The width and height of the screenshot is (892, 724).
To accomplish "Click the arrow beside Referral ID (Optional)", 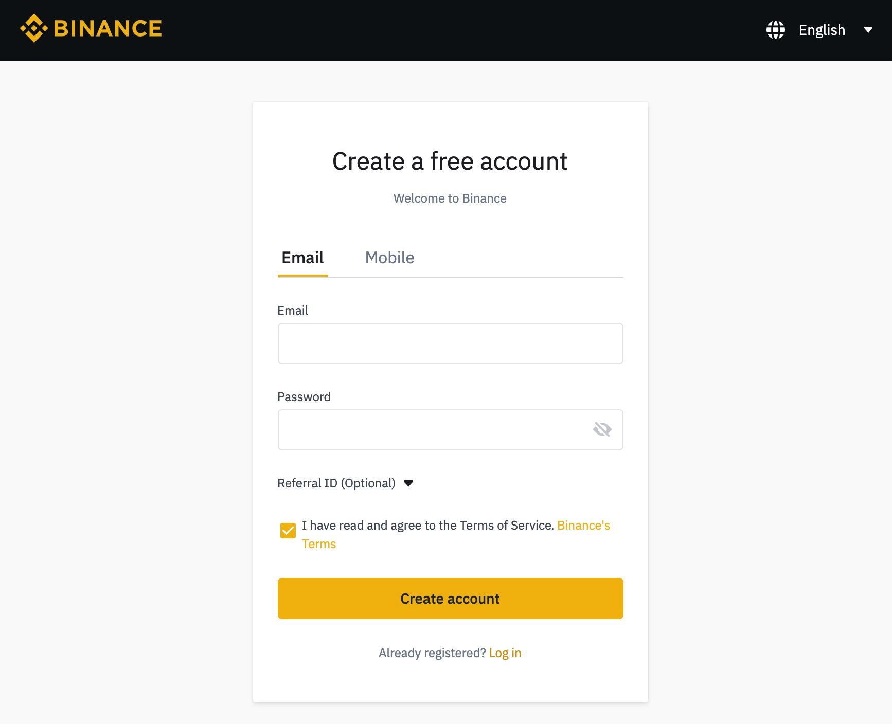I will click(x=408, y=483).
